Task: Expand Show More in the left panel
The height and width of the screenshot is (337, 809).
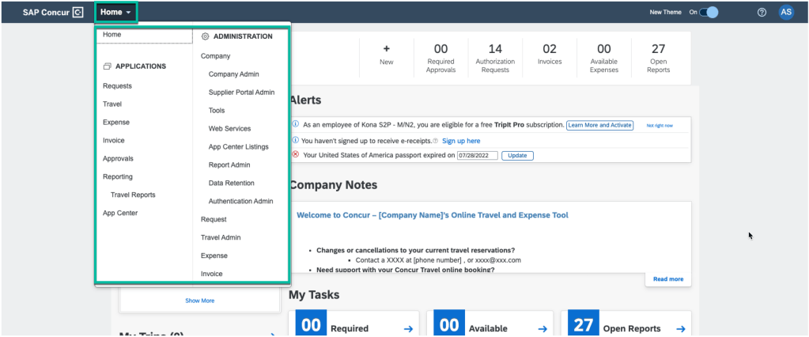Action: tap(199, 301)
